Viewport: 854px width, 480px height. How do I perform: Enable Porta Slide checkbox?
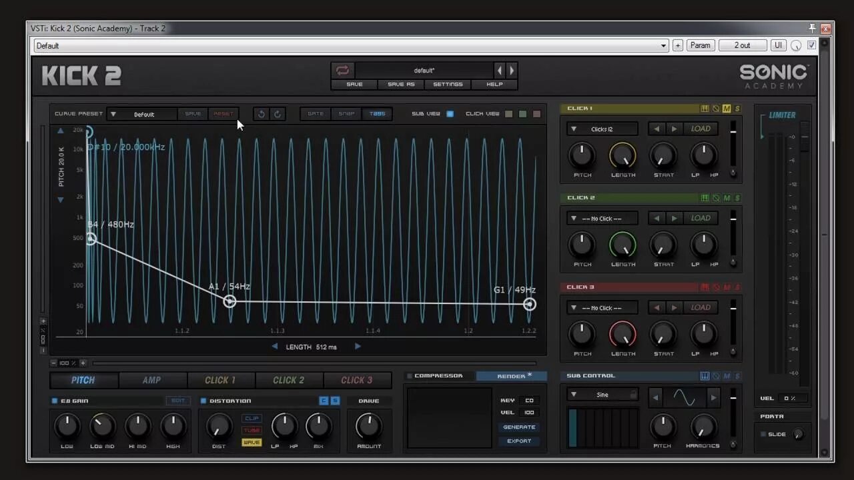click(763, 434)
